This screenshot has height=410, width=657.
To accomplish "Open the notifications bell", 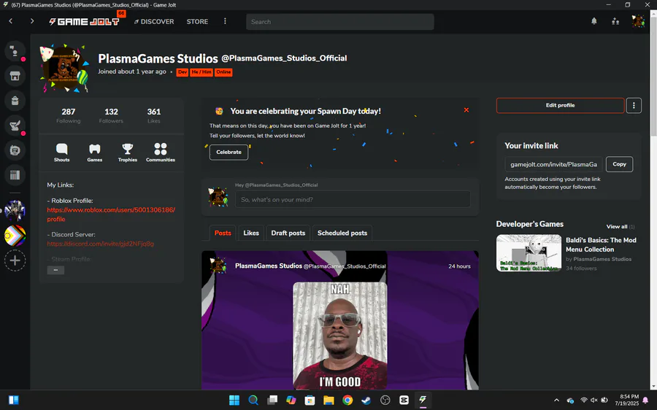I will tap(593, 21).
